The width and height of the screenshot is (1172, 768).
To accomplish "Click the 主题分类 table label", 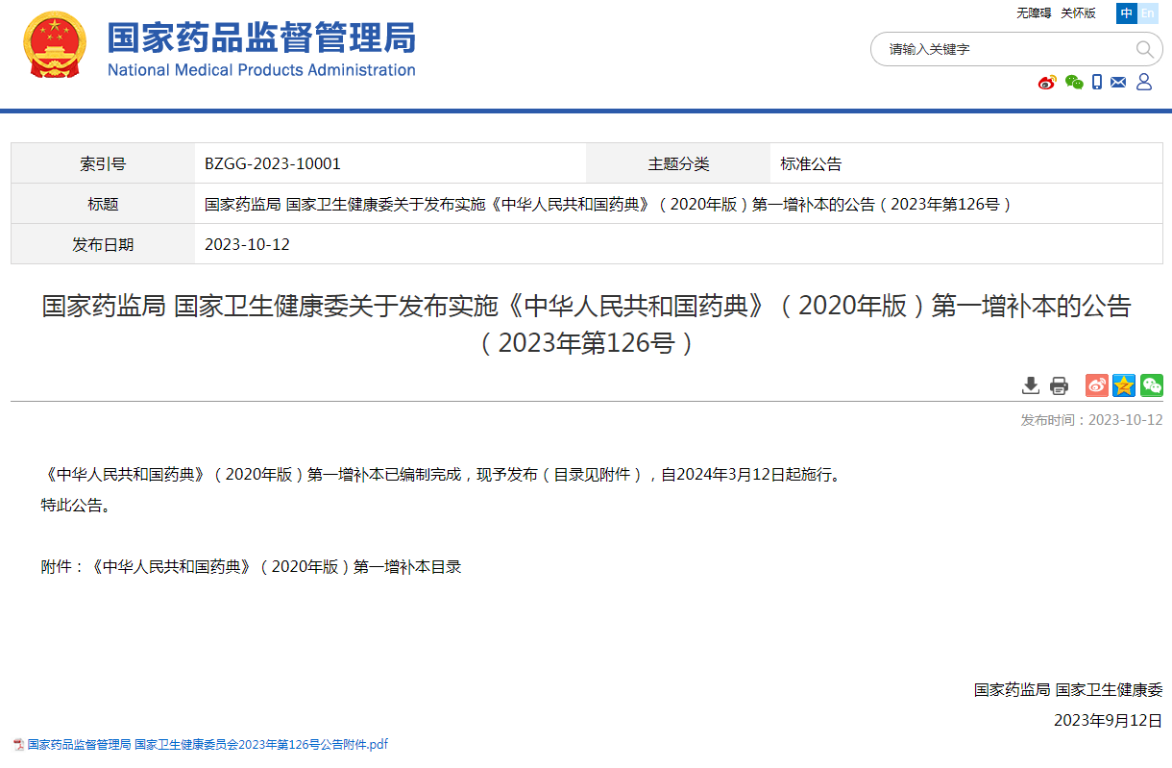I will [678, 164].
